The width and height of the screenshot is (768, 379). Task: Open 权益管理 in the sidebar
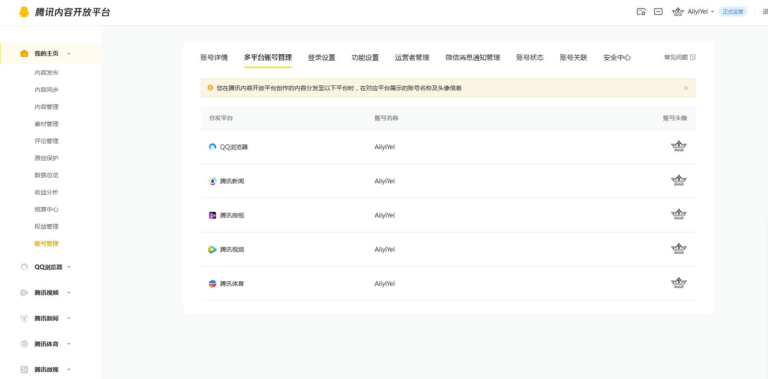pyautogui.click(x=47, y=226)
